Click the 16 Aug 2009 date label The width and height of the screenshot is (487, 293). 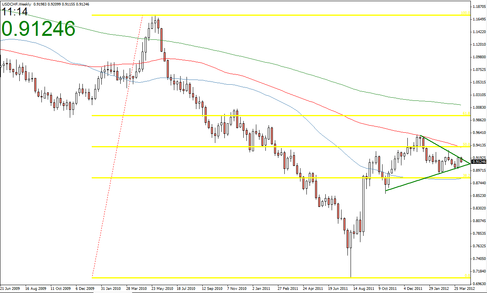[36, 289]
